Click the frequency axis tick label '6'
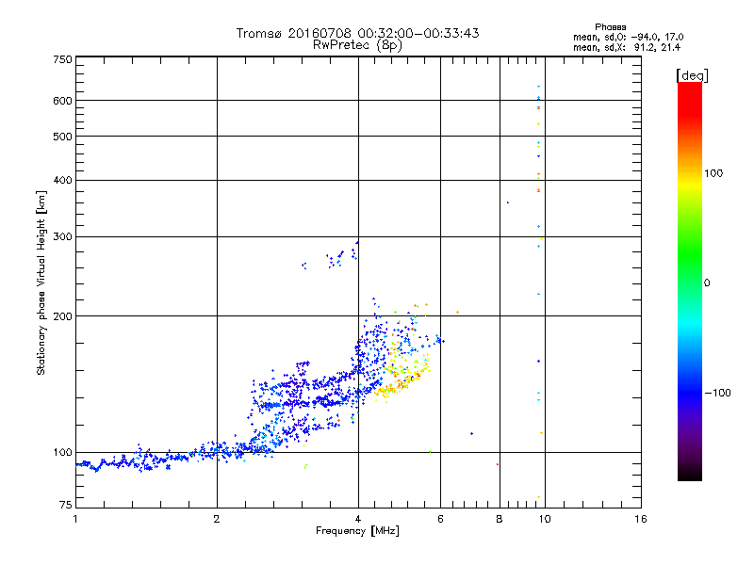Image resolution: width=754 pixels, height=565 pixels. 440,519
